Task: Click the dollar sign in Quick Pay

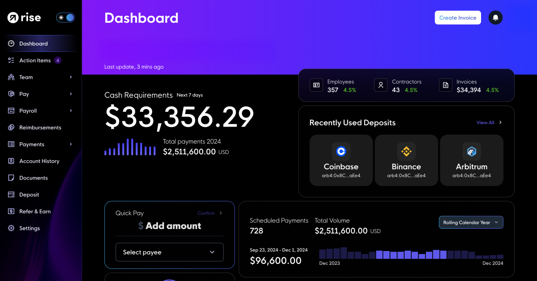Action: [141, 226]
